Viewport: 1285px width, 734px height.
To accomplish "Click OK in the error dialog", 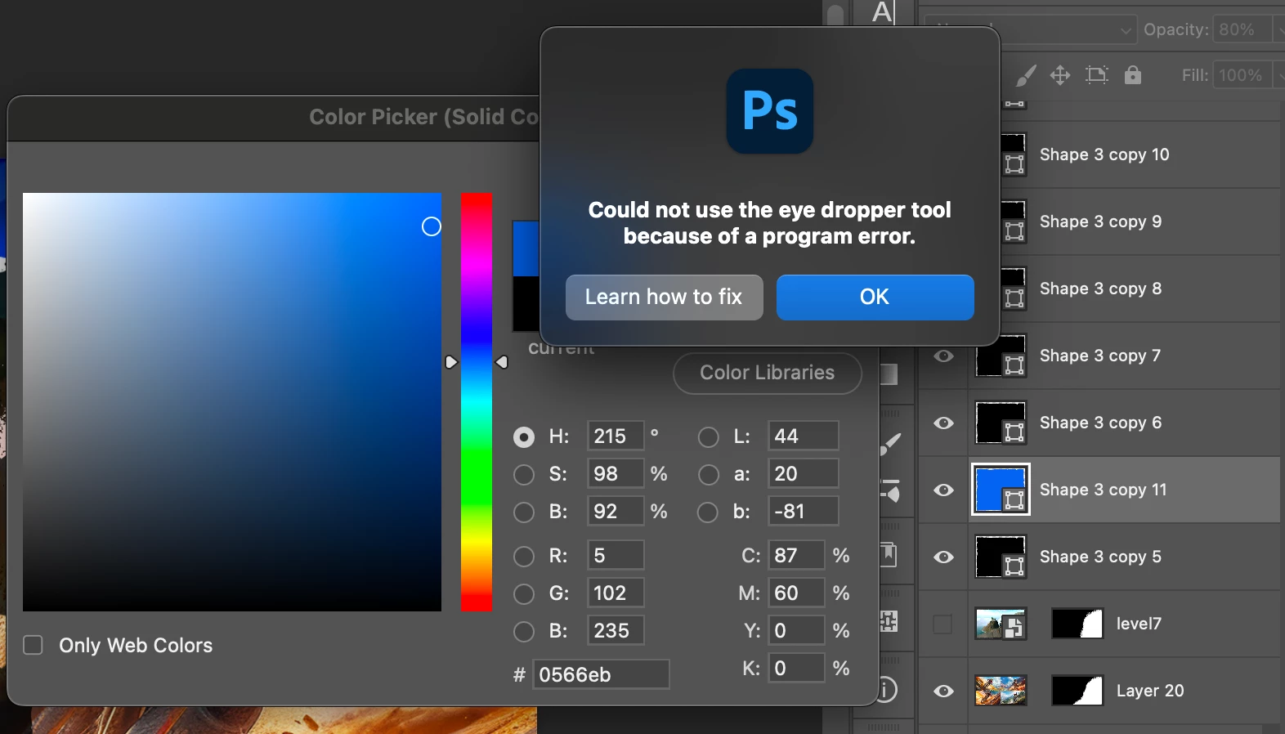I will pyautogui.click(x=875, y=297).
